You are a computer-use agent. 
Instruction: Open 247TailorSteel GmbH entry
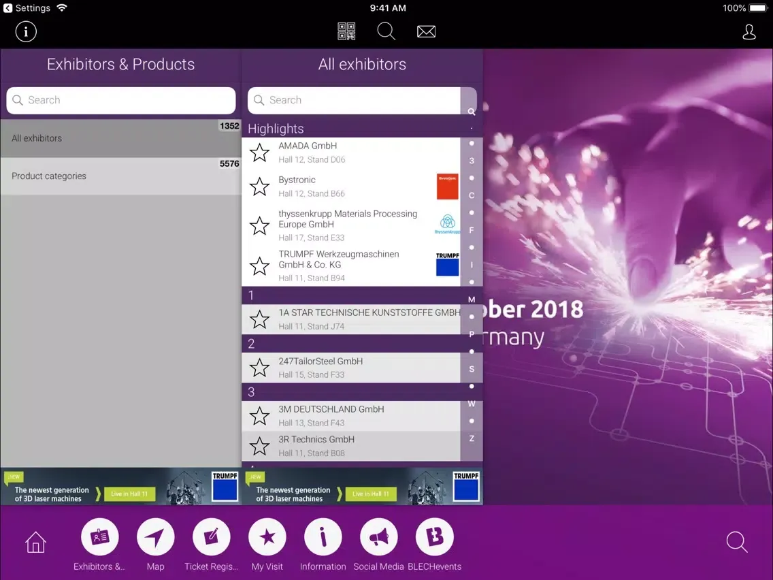coord(351,368)
